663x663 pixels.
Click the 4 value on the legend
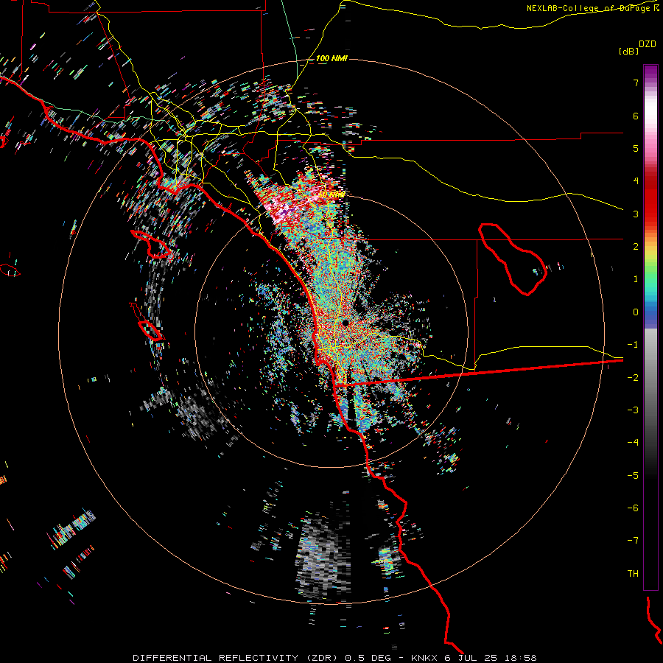click(636, 181)
